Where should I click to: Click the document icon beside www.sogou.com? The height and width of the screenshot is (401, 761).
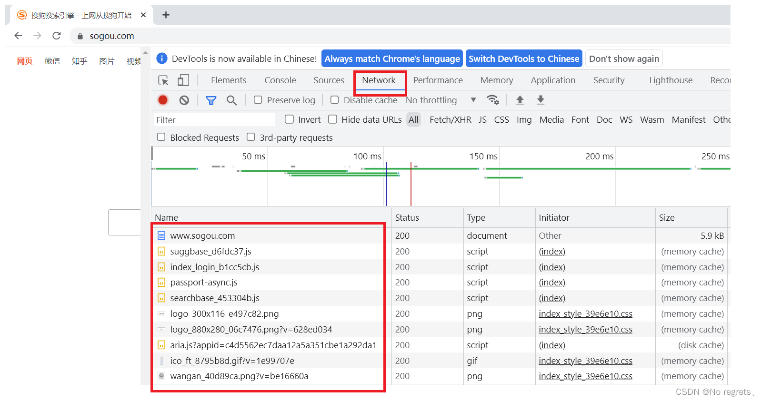tap(161, 235)
